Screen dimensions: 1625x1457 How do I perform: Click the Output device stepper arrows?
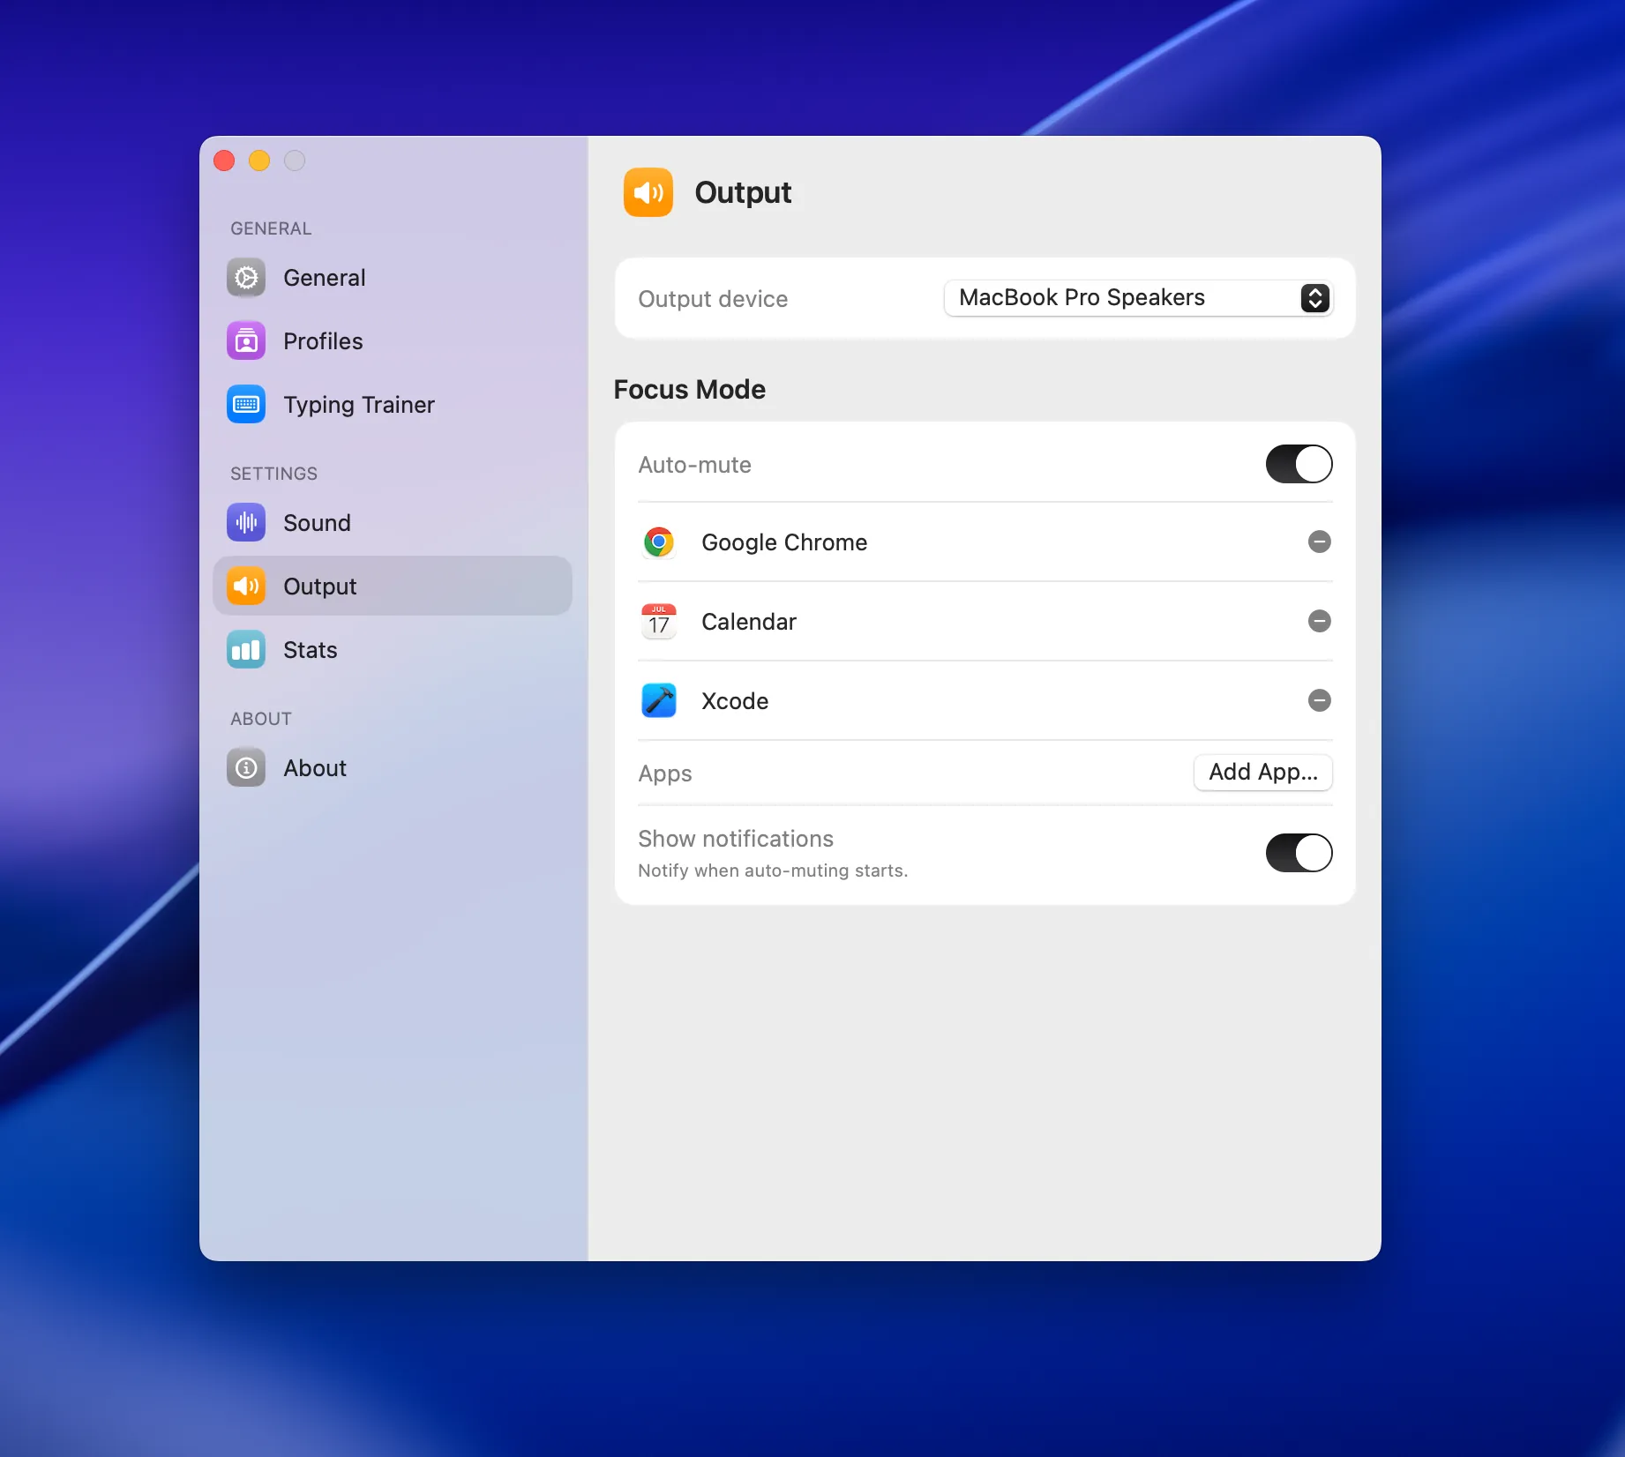pos(1315,298)
